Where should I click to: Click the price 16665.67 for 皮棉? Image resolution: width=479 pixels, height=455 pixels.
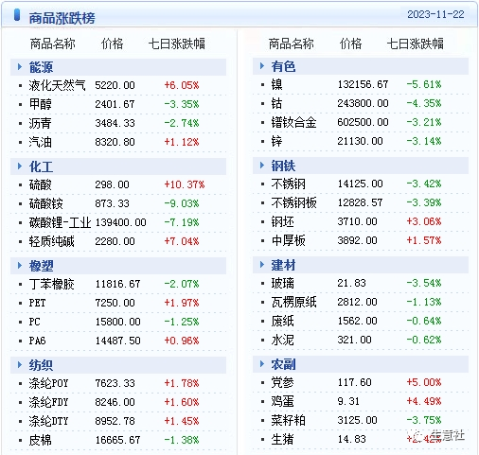(117, 440)
